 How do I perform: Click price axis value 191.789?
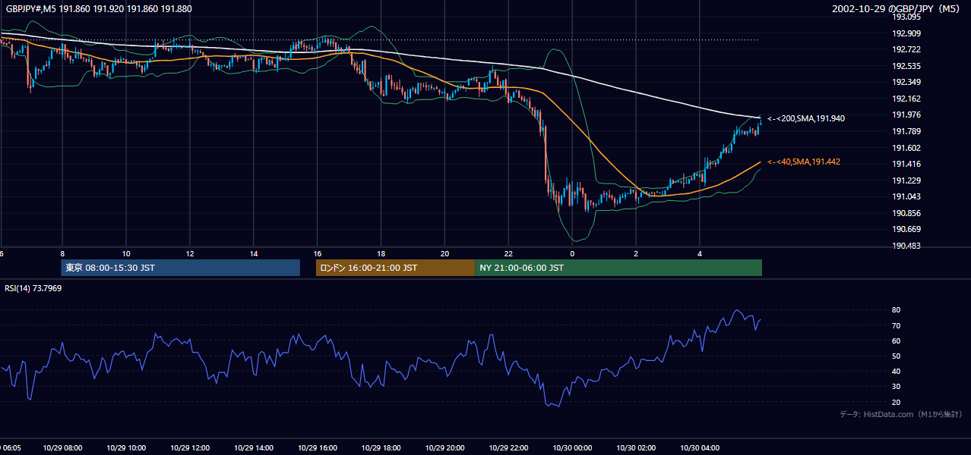tap(906, 131)
